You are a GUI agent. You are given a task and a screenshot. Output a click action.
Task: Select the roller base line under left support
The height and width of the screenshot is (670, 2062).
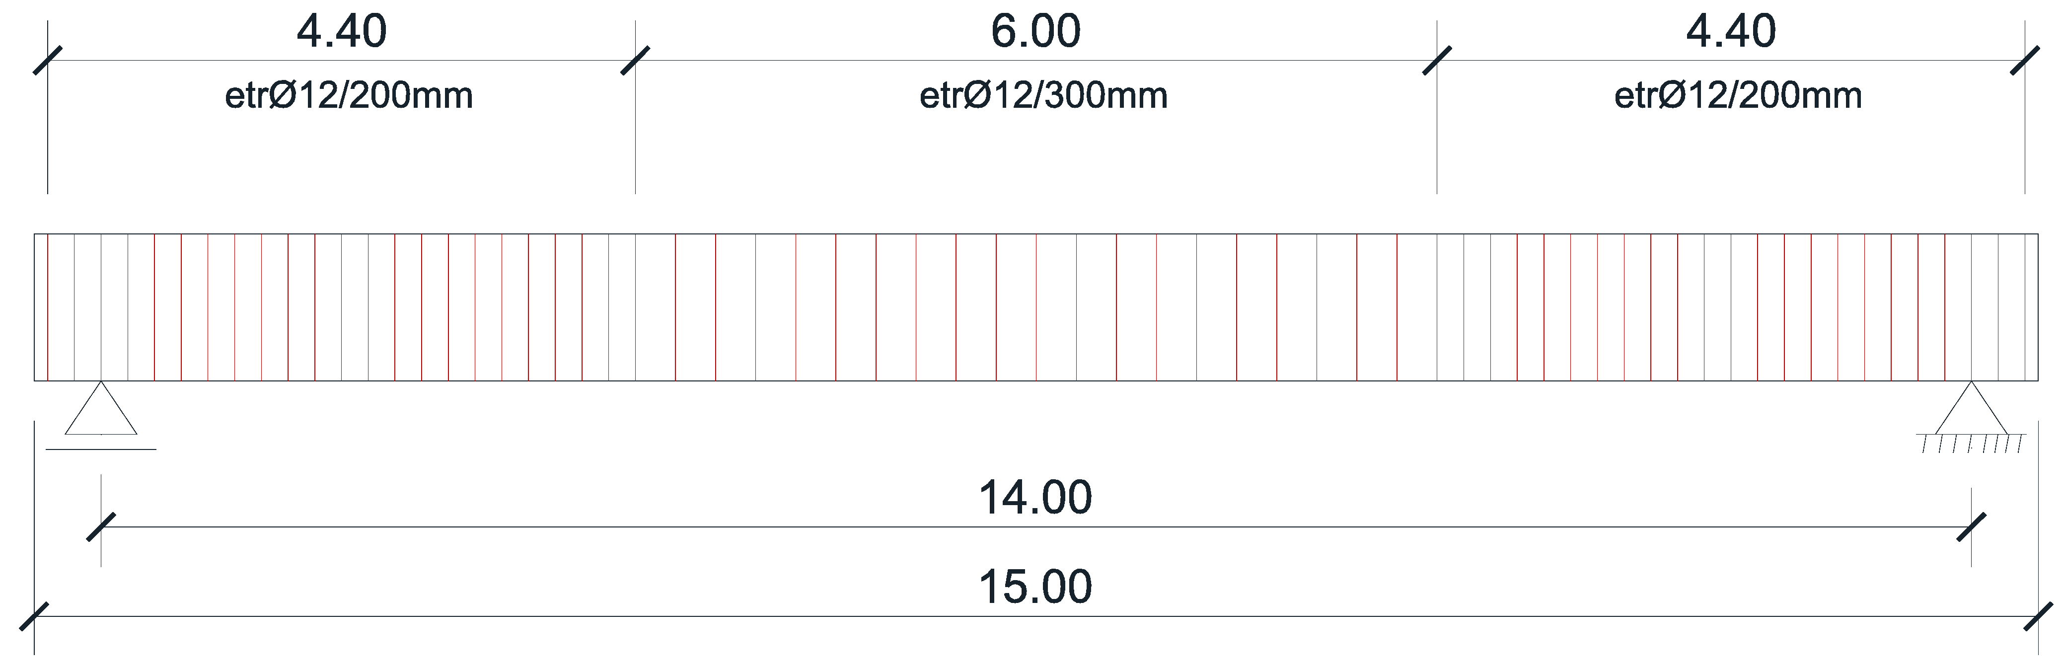click(x=101, y=450)
